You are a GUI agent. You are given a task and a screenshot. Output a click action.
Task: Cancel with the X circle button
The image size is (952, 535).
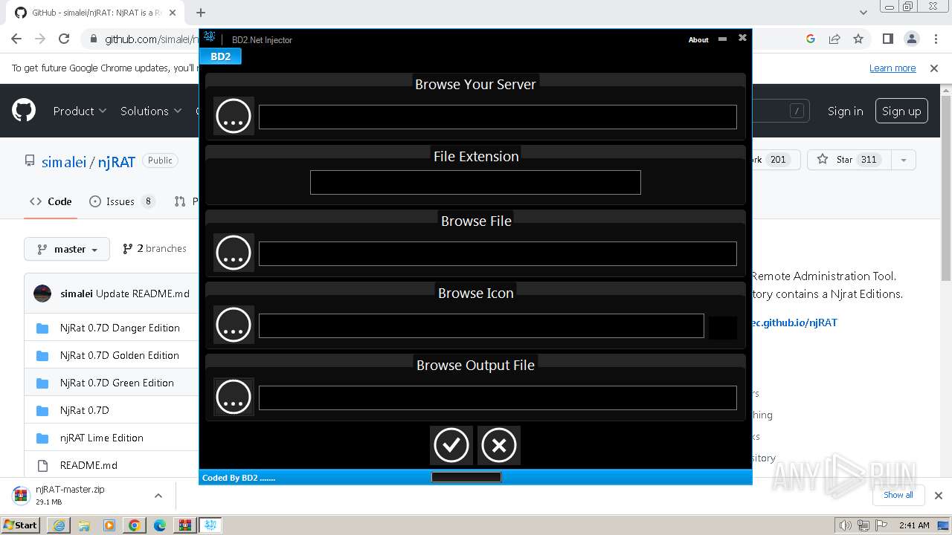coord(499,445)
